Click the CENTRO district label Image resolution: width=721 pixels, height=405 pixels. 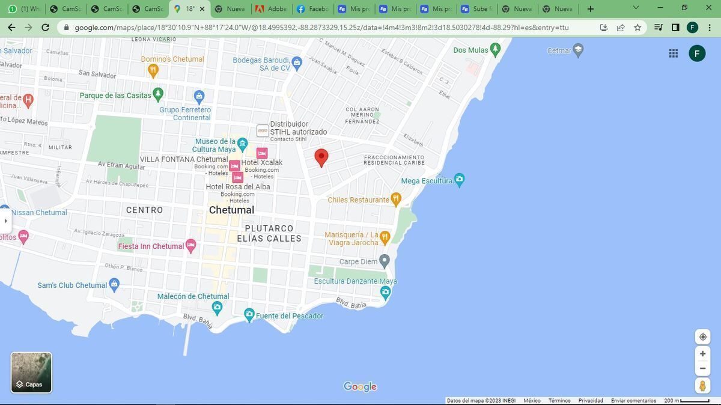click(x=144, y=210)
